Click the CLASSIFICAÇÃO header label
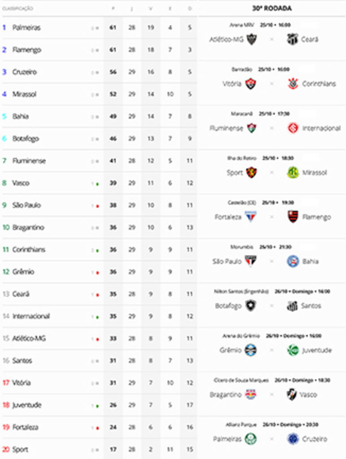346x459 pixels. pos(18,9)
